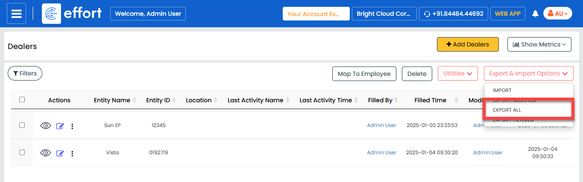Edit the Vista dealer entry
Image resolution: width=583 pixels, height=182 pixels.
60,153
